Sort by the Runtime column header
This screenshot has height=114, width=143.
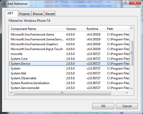tap(95, 29)
